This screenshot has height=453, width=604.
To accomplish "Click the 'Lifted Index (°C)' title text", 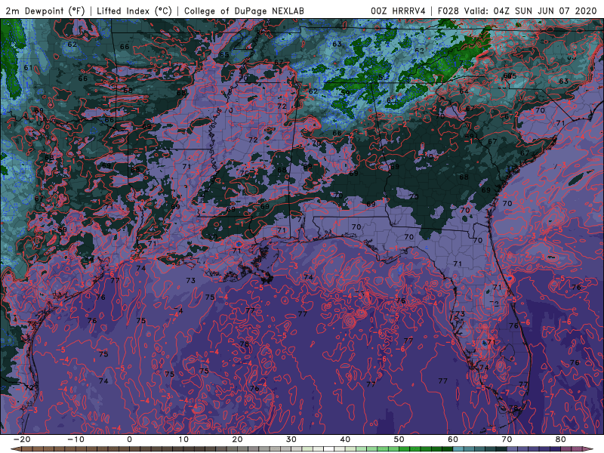I will tap(134, 11).
